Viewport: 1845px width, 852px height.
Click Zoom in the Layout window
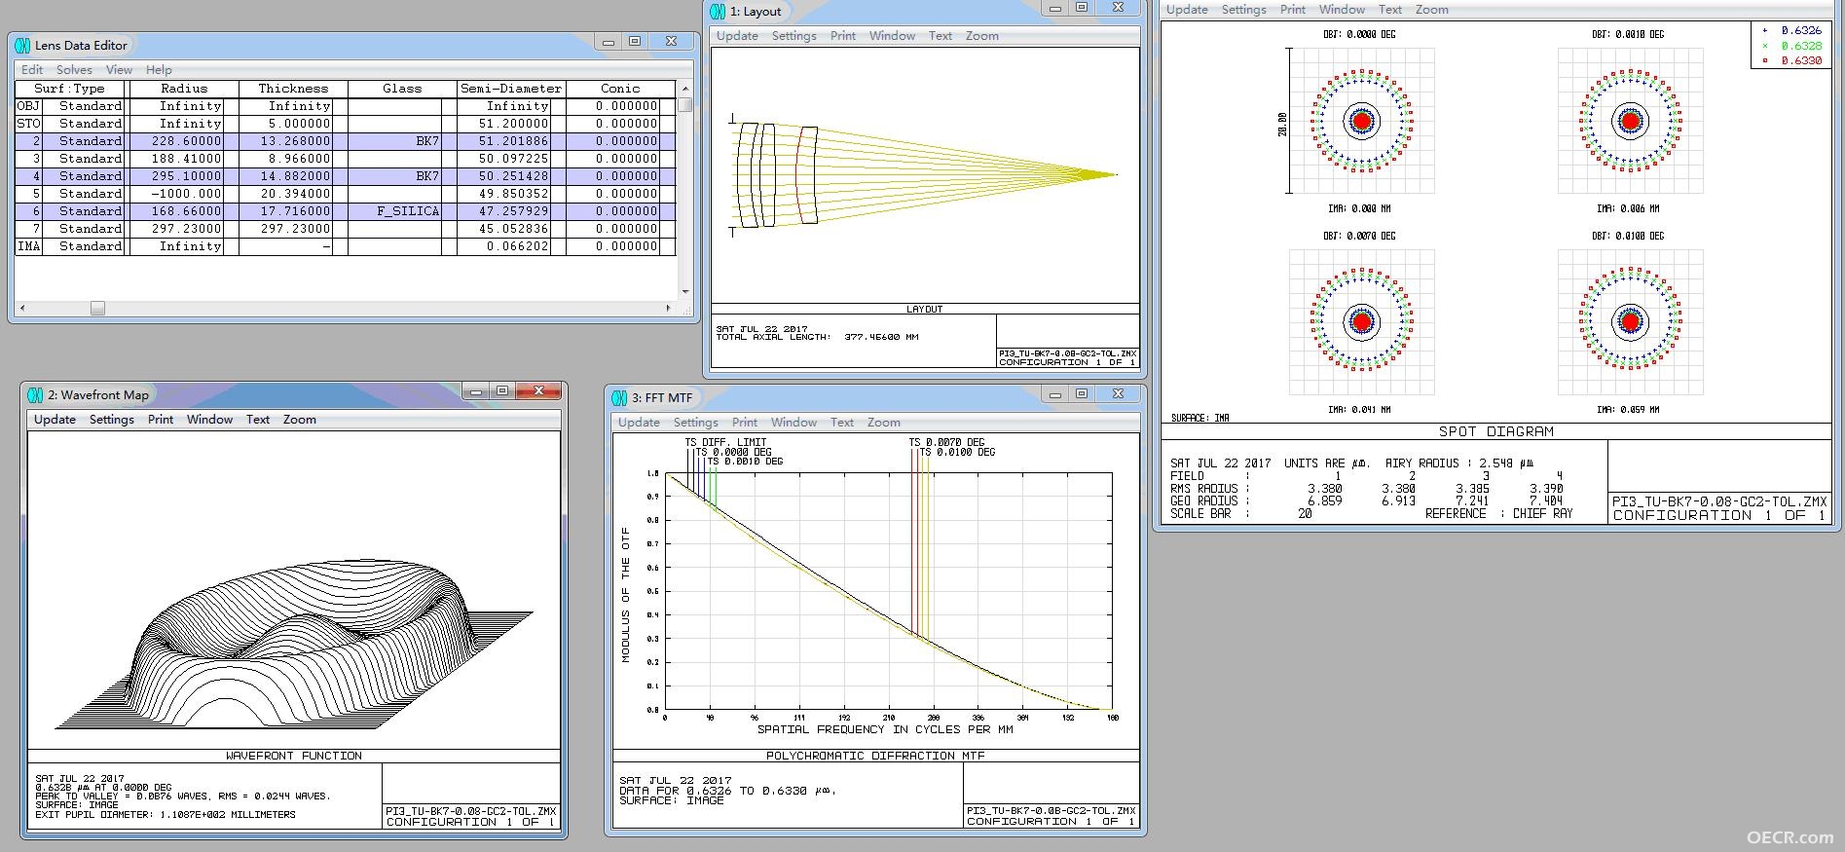pyautogui.click(x=982, y=36)
